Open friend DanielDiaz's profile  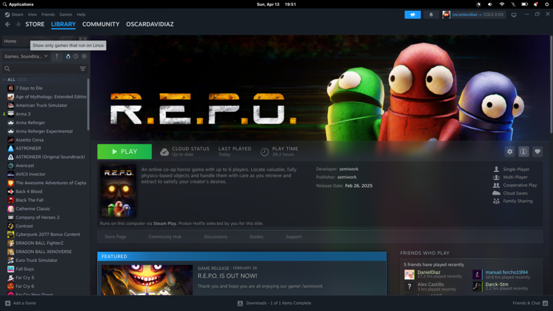click(428, 272)
